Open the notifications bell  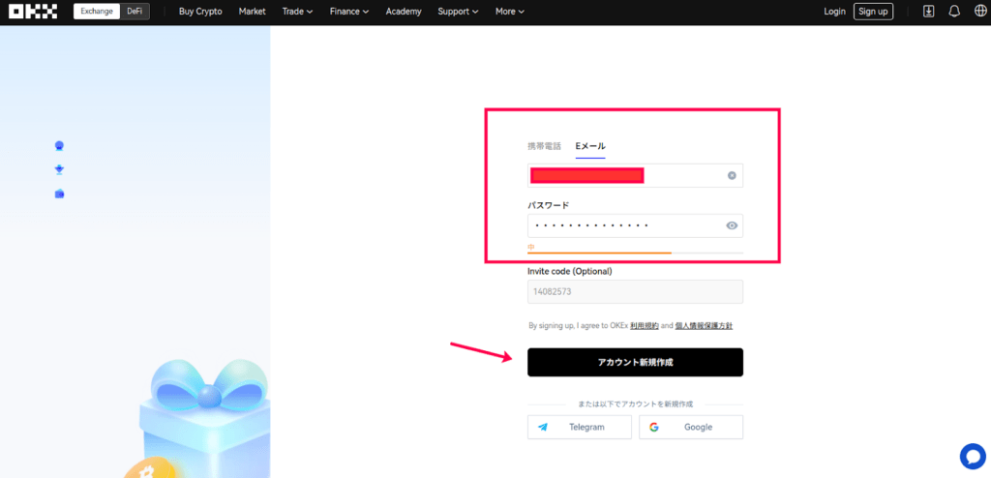[x=954, y=12]
